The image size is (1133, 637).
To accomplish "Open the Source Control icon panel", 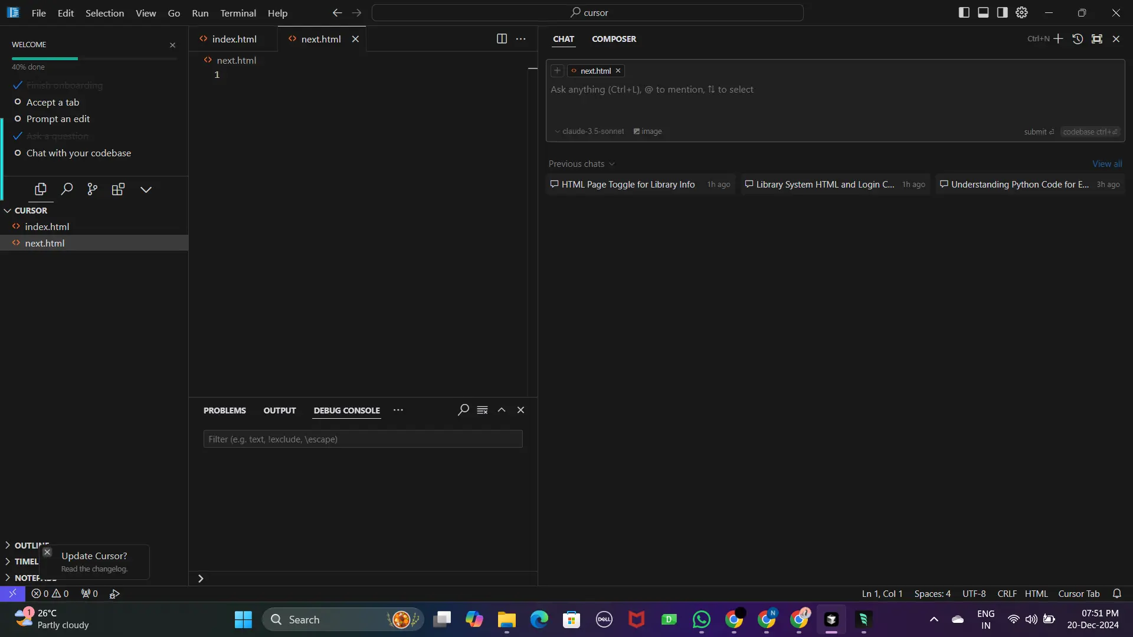I will [93, 189].
